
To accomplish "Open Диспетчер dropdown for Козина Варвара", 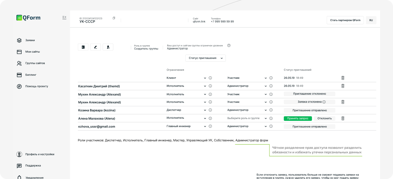I will coord(186,110).
